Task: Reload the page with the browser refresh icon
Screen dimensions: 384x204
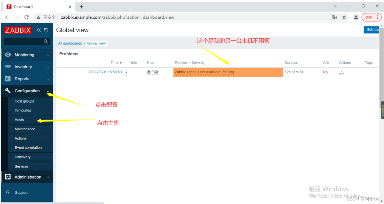Action: (x=27, y=17)
